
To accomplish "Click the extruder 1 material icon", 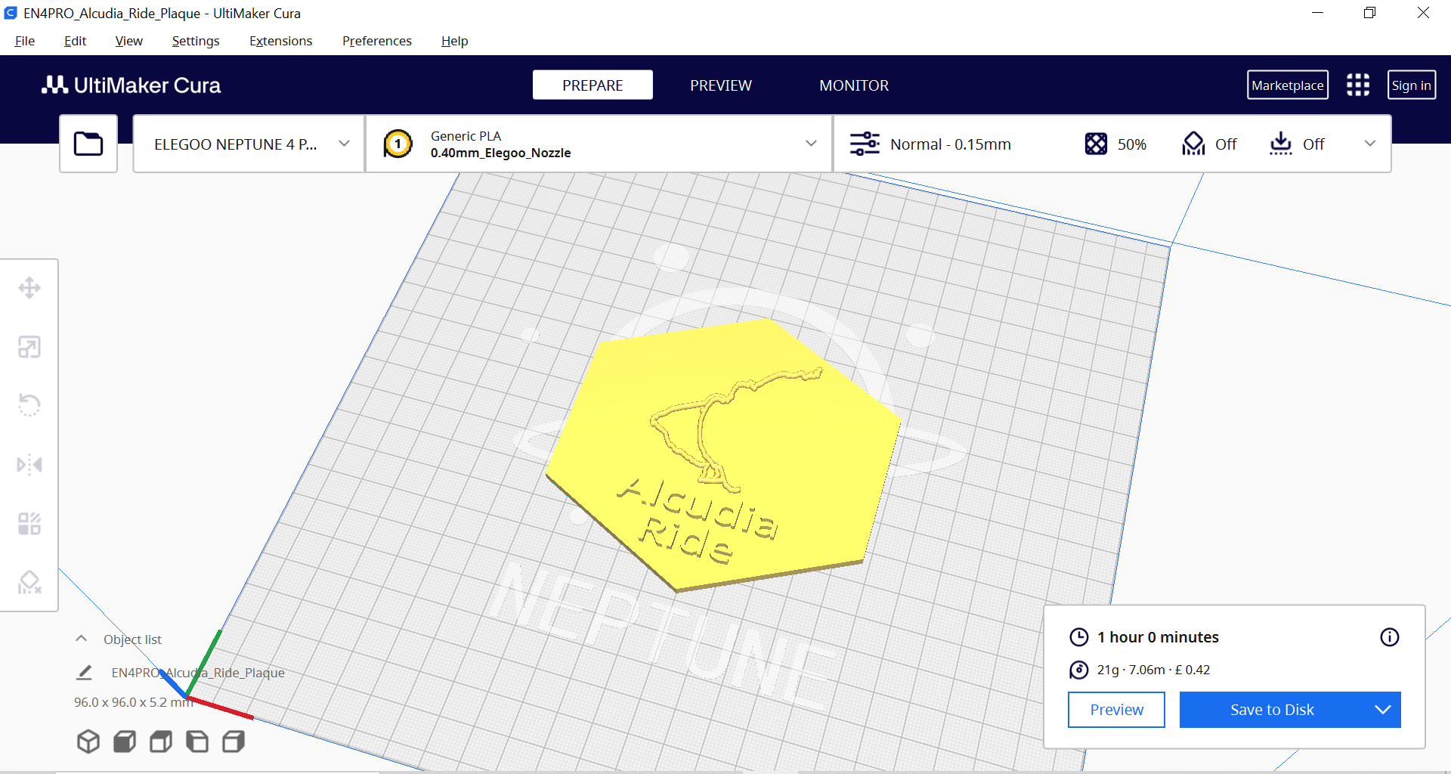I will [398, 144].
